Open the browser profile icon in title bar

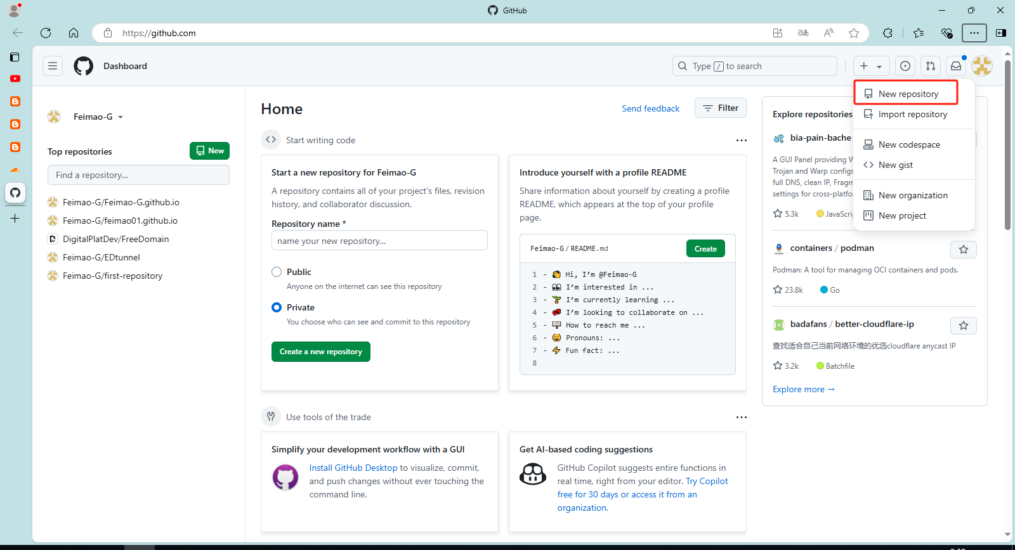(x=14, y=10)
